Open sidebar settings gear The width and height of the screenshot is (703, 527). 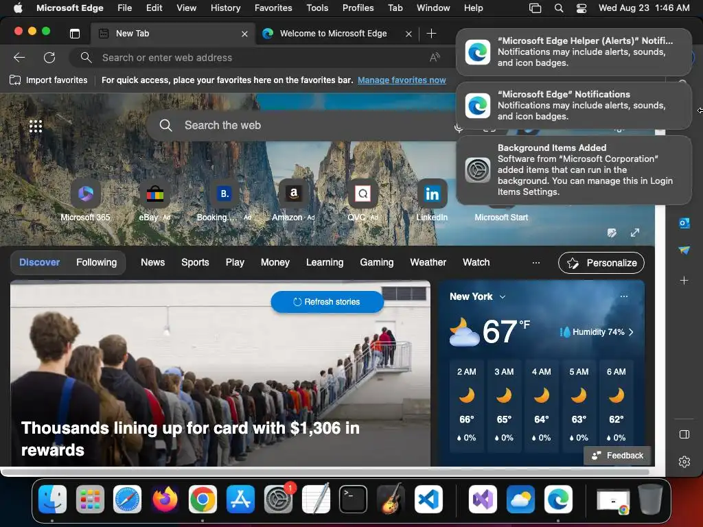(x=684, y=462)
